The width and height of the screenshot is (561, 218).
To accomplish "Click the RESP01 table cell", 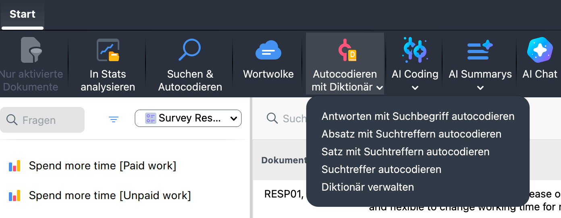I will [x=283, y=194].
